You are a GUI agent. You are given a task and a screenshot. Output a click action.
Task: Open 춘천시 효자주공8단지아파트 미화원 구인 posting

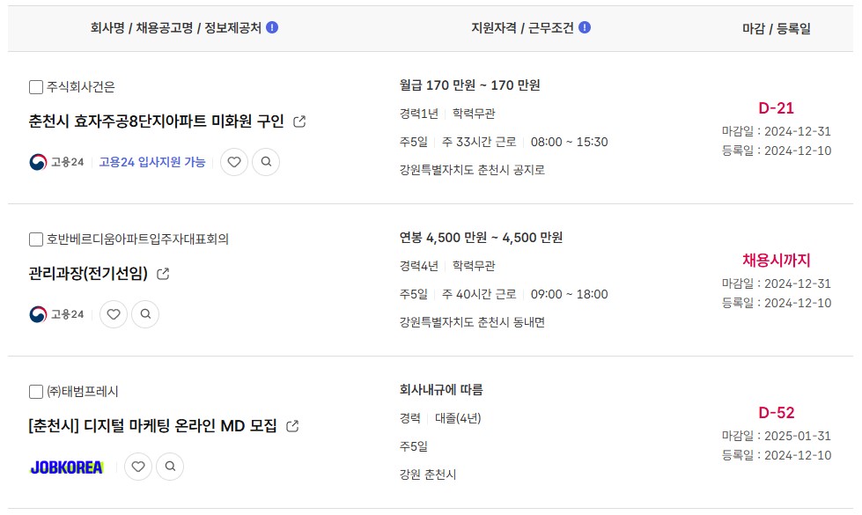click(156, 121)
